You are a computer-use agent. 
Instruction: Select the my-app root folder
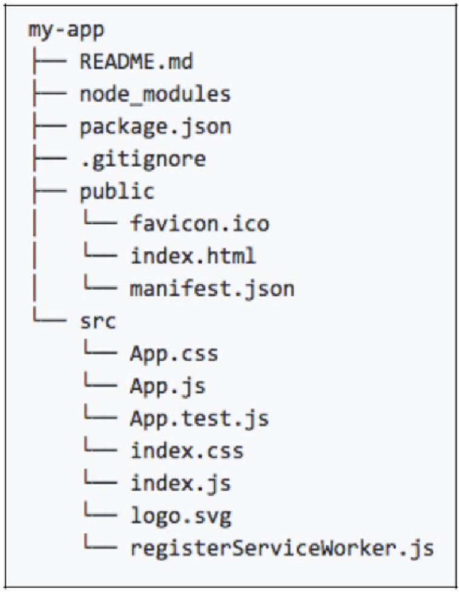[x=66, y=30]
